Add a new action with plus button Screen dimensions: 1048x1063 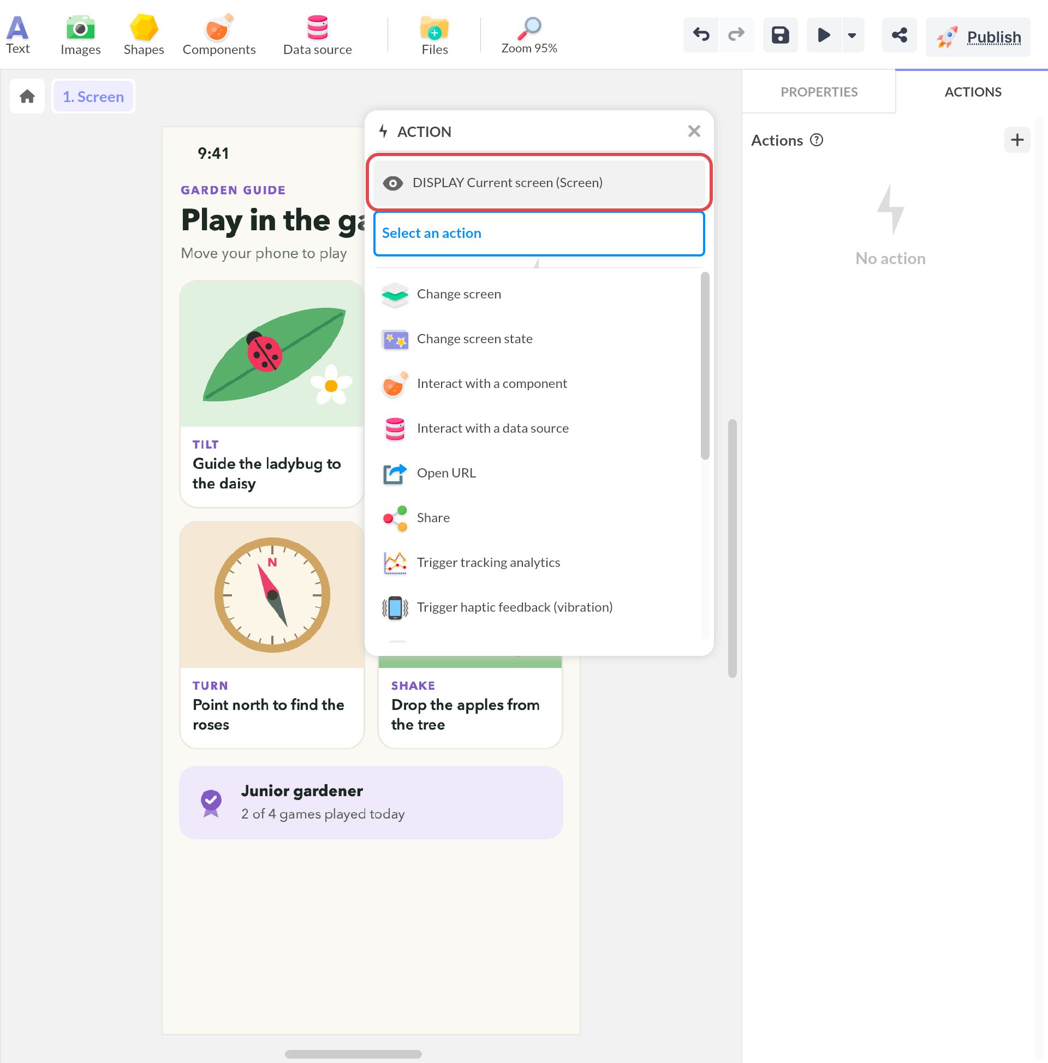point(1017,140)
